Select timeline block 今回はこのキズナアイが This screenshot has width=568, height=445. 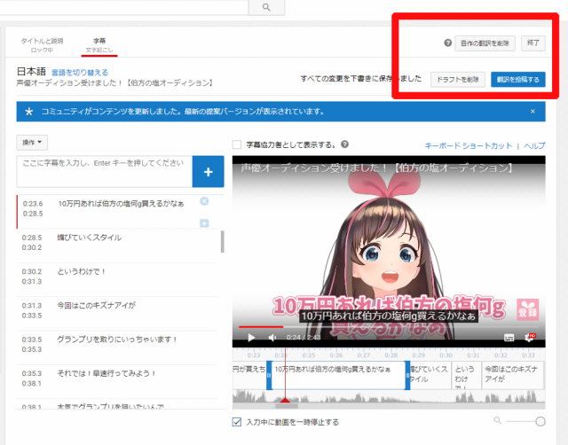click(513, 375)
